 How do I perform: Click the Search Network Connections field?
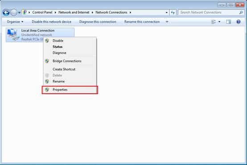(x=209, y=12)
